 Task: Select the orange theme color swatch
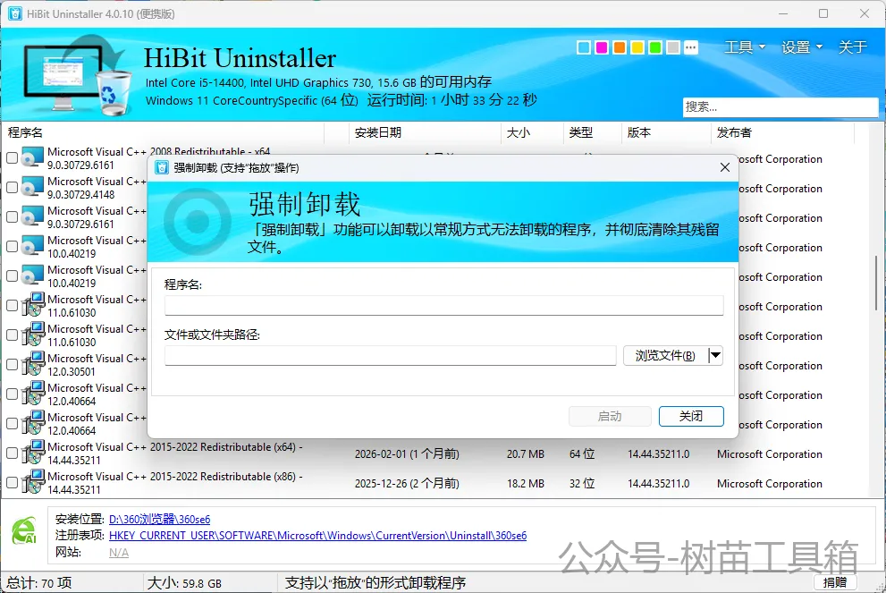[620, 47]
